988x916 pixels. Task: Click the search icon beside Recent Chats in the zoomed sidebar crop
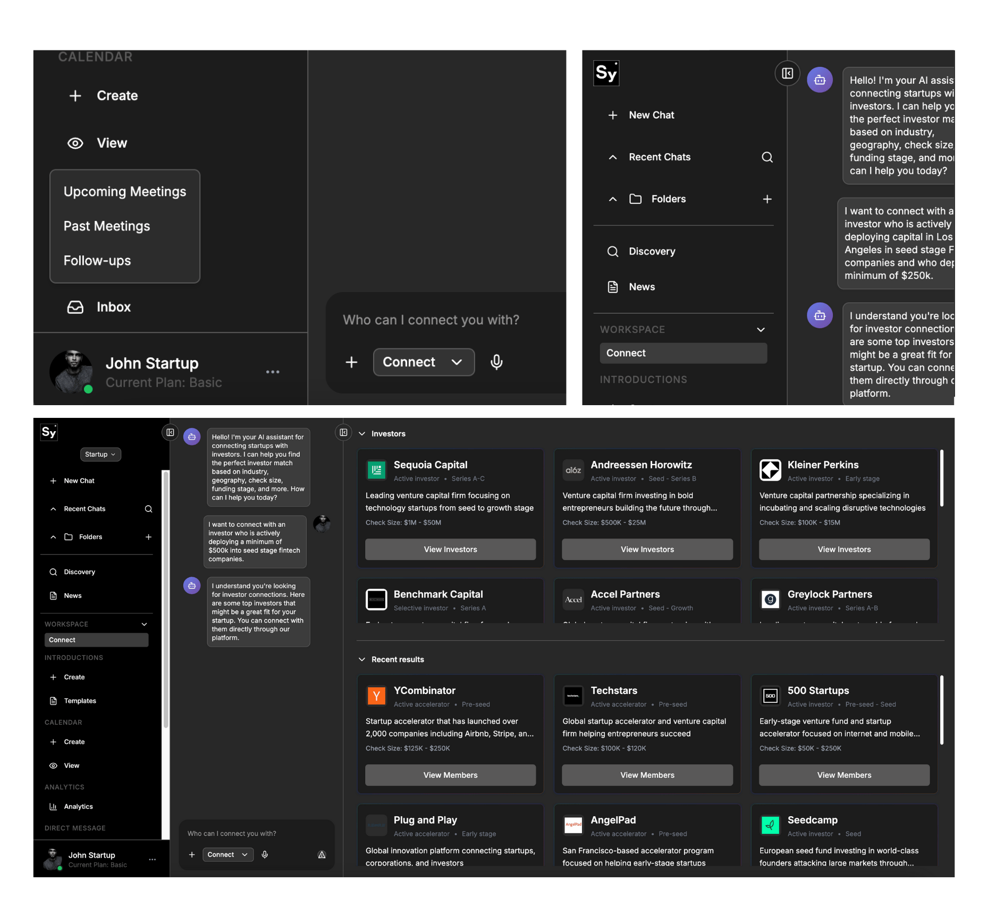point(767,157)
